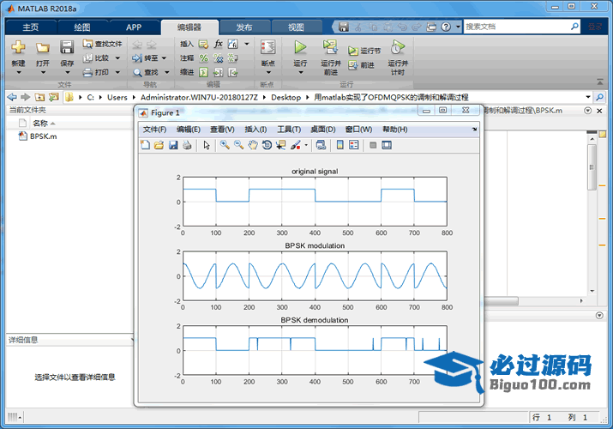The height and width of the screenshot is (429, 613).
Task: Click the Save (保存) disk icon in ribbon
Action: [x=67, y=47]
